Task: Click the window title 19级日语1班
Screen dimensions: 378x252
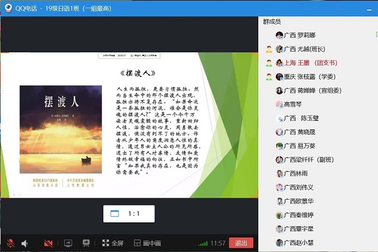Action: [62, 8]
